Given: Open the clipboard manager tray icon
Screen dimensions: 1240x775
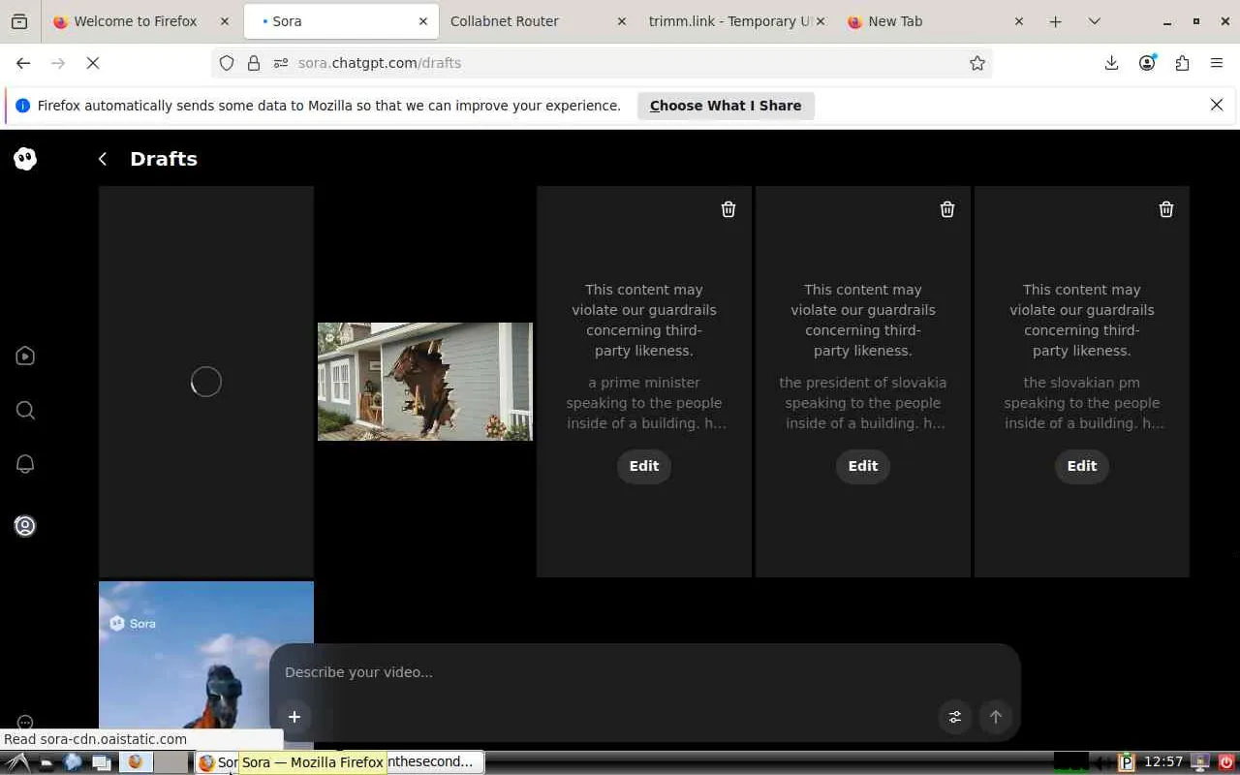Looking at the screenshot, I should tap(1126, 762).
